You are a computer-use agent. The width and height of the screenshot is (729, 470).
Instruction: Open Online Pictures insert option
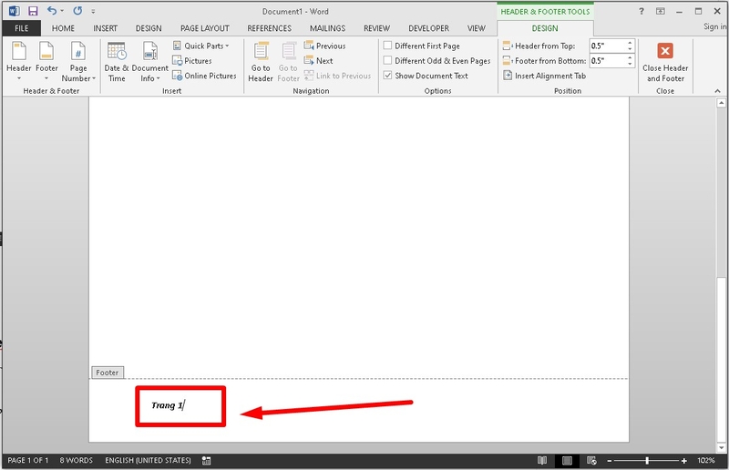point(204,76)
